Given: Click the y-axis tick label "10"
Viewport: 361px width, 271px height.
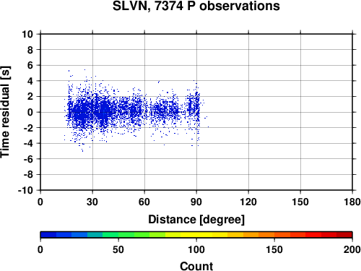Looking at the screenshot, I should [27, 34].
